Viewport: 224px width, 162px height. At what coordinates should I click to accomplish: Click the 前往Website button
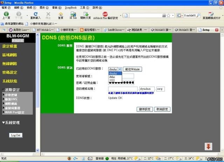coord(132,69)
